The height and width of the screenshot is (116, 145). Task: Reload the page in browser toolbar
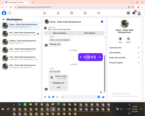(x=11, y=7)
